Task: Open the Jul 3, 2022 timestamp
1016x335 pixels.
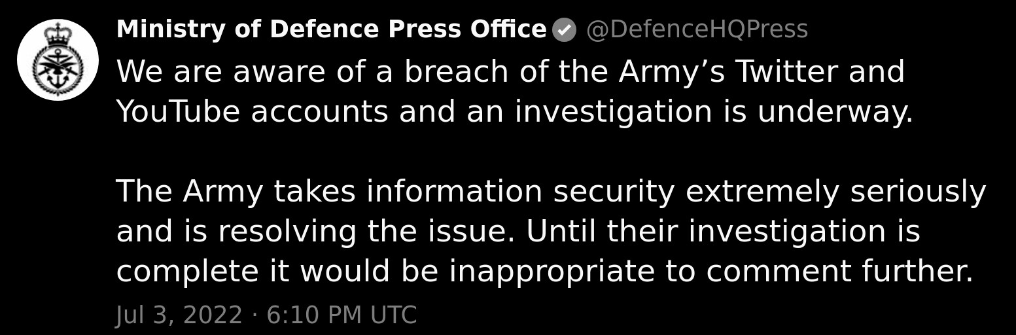Action: [179, 315]
